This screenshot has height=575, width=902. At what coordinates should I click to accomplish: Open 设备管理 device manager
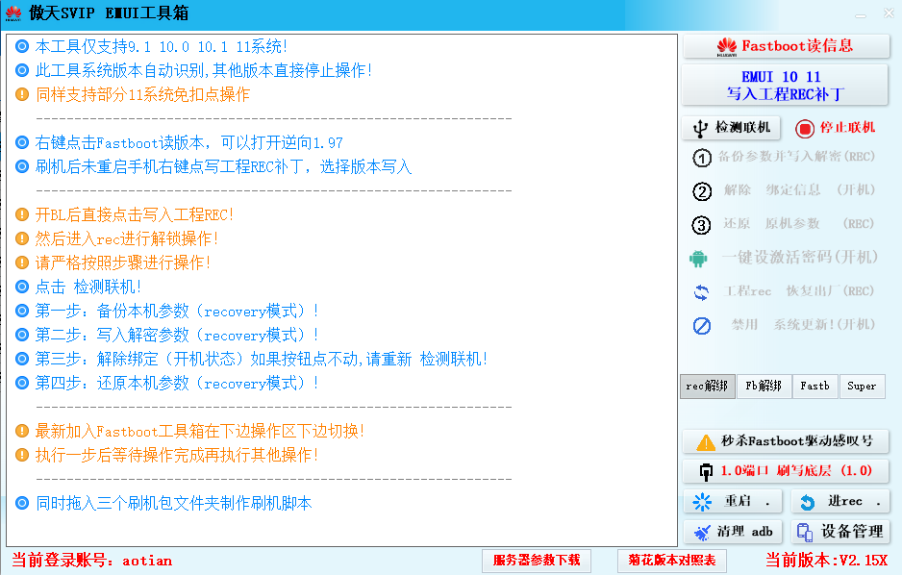[839, 532]
